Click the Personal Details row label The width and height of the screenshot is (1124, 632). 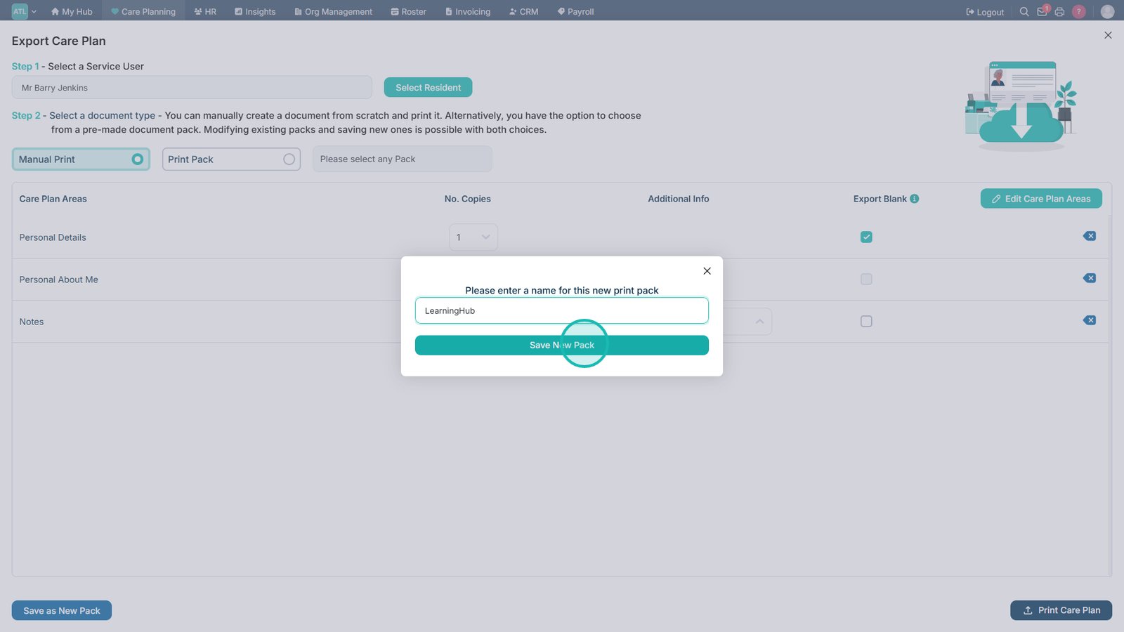pos(53,237)
